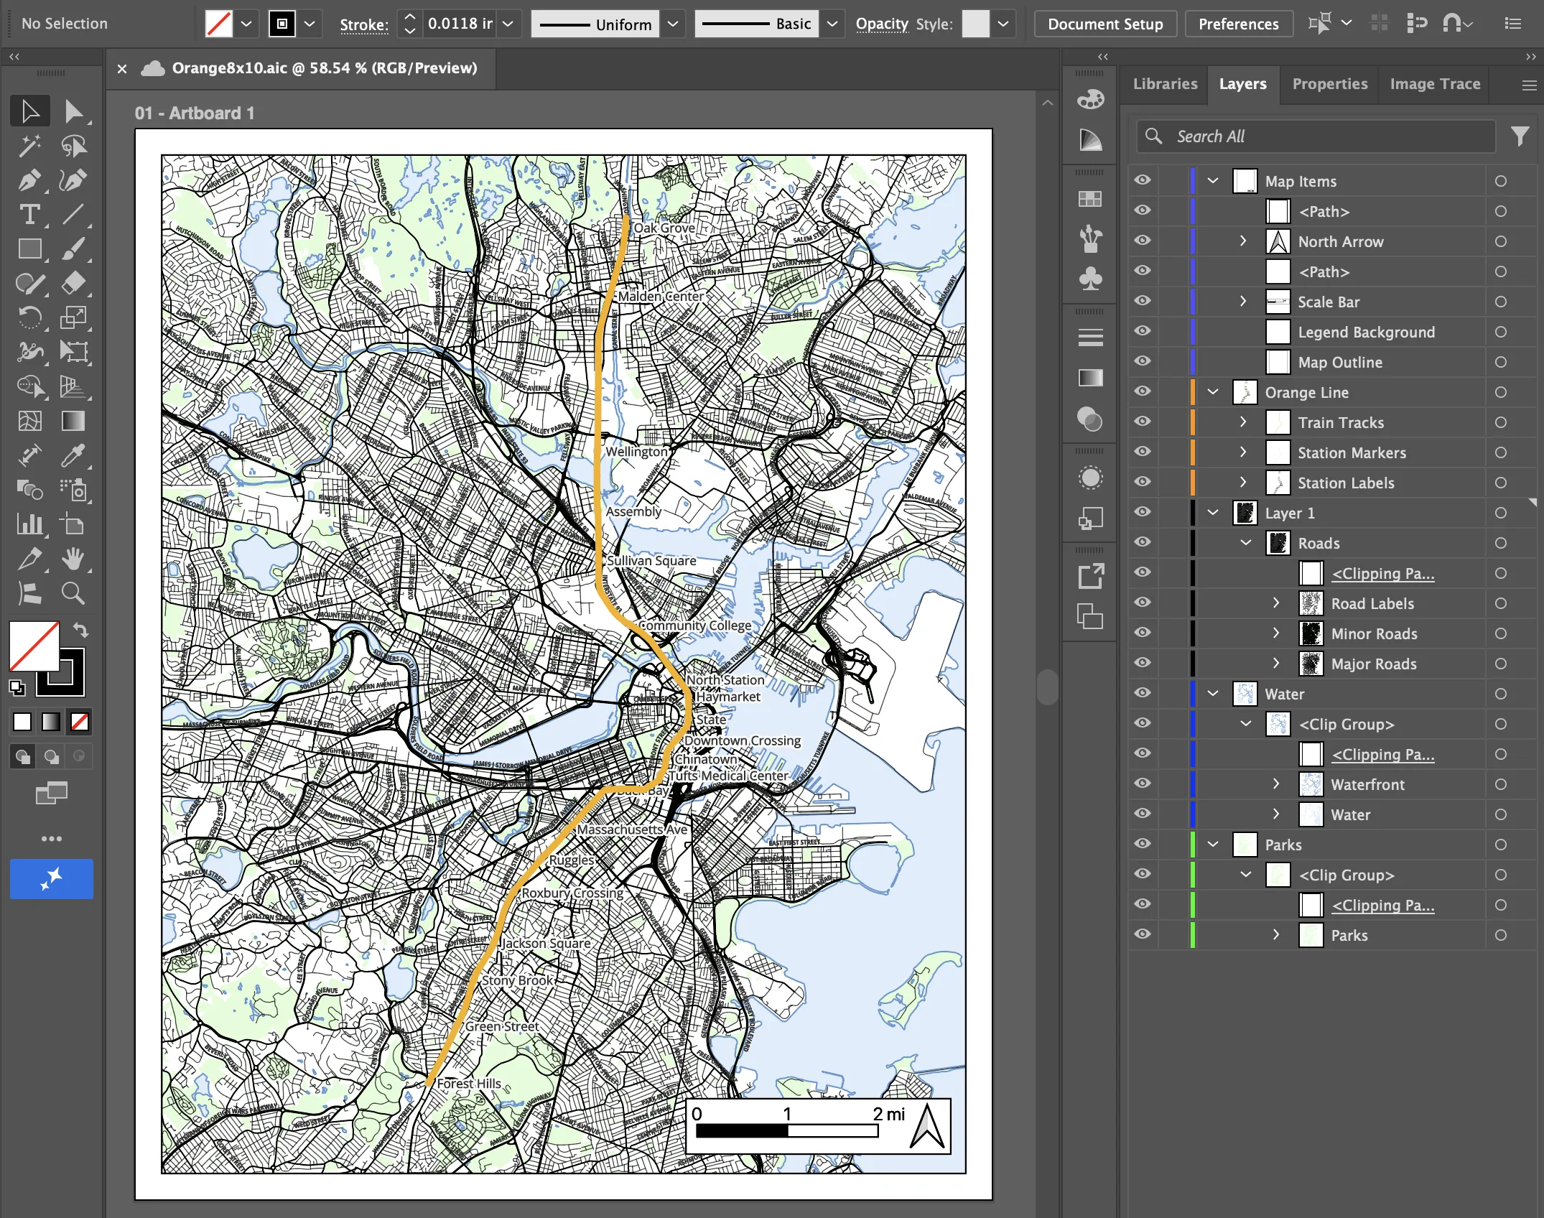This screenshot has width=1544, height=1218.
Task: Click the Layers filter funnel icon
Action: [1519, 136]
